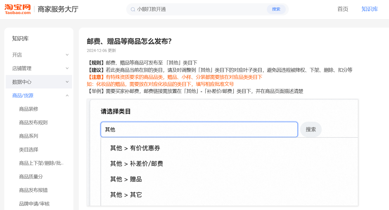This screenshot has height=210, width=389.
Task: Open the 知识库 tab
Action: pyautogui.click(x=370, y=9)
